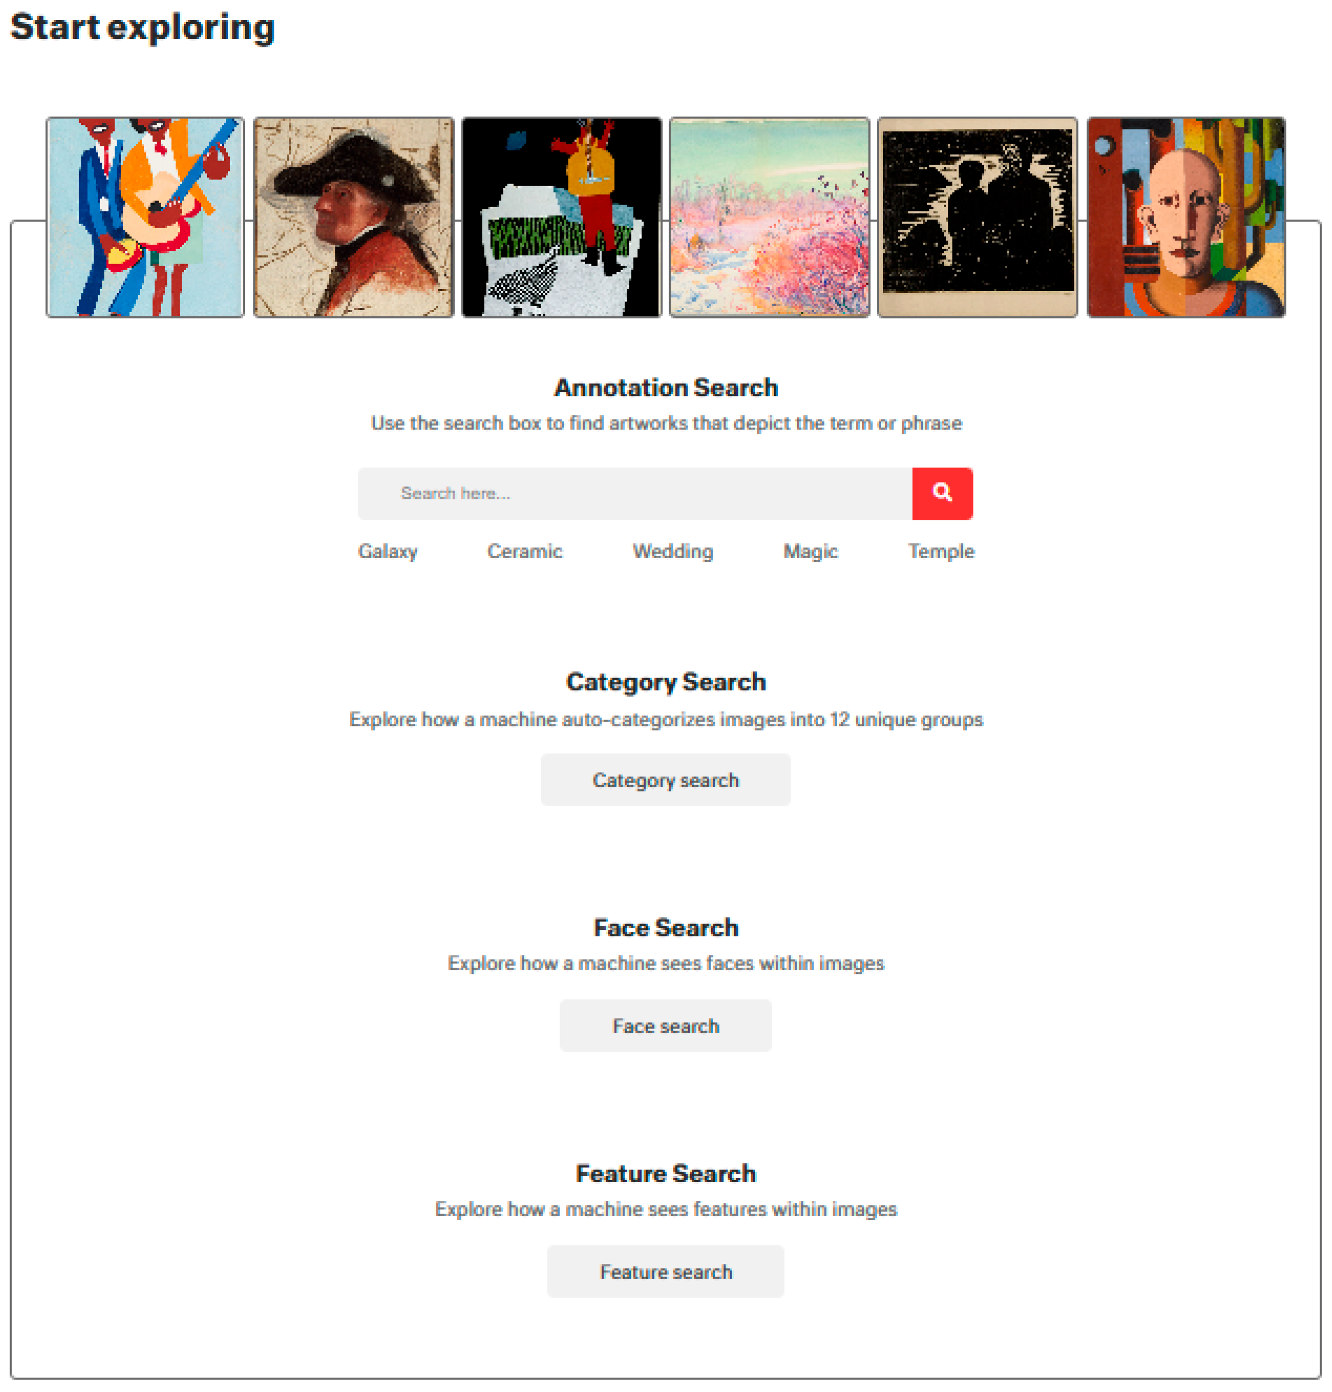Choose the Wedding suggested search term
This screenshot has width=1332, height=1392.
673,551
